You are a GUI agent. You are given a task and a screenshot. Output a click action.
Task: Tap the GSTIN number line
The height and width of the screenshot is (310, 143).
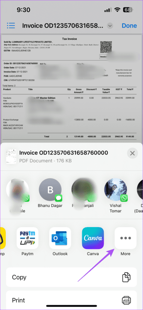17,51
